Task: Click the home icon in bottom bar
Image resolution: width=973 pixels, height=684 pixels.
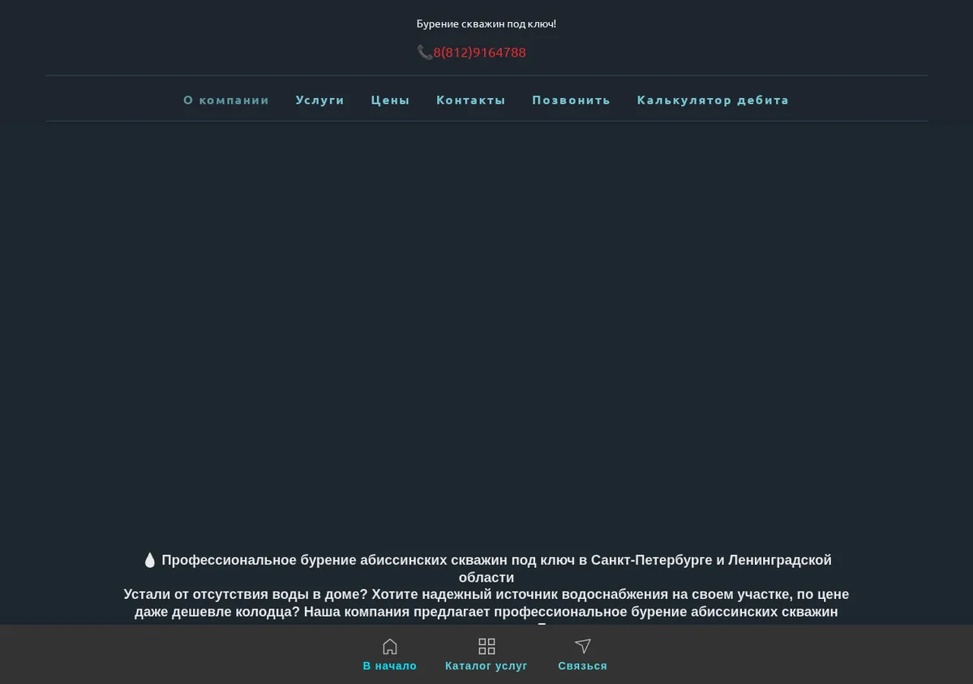Action: tap(390, 646)
